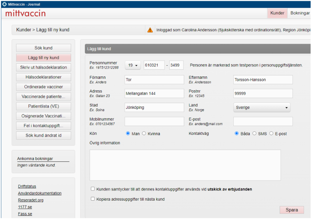Follow the Driftstatus link

(27, 187)
